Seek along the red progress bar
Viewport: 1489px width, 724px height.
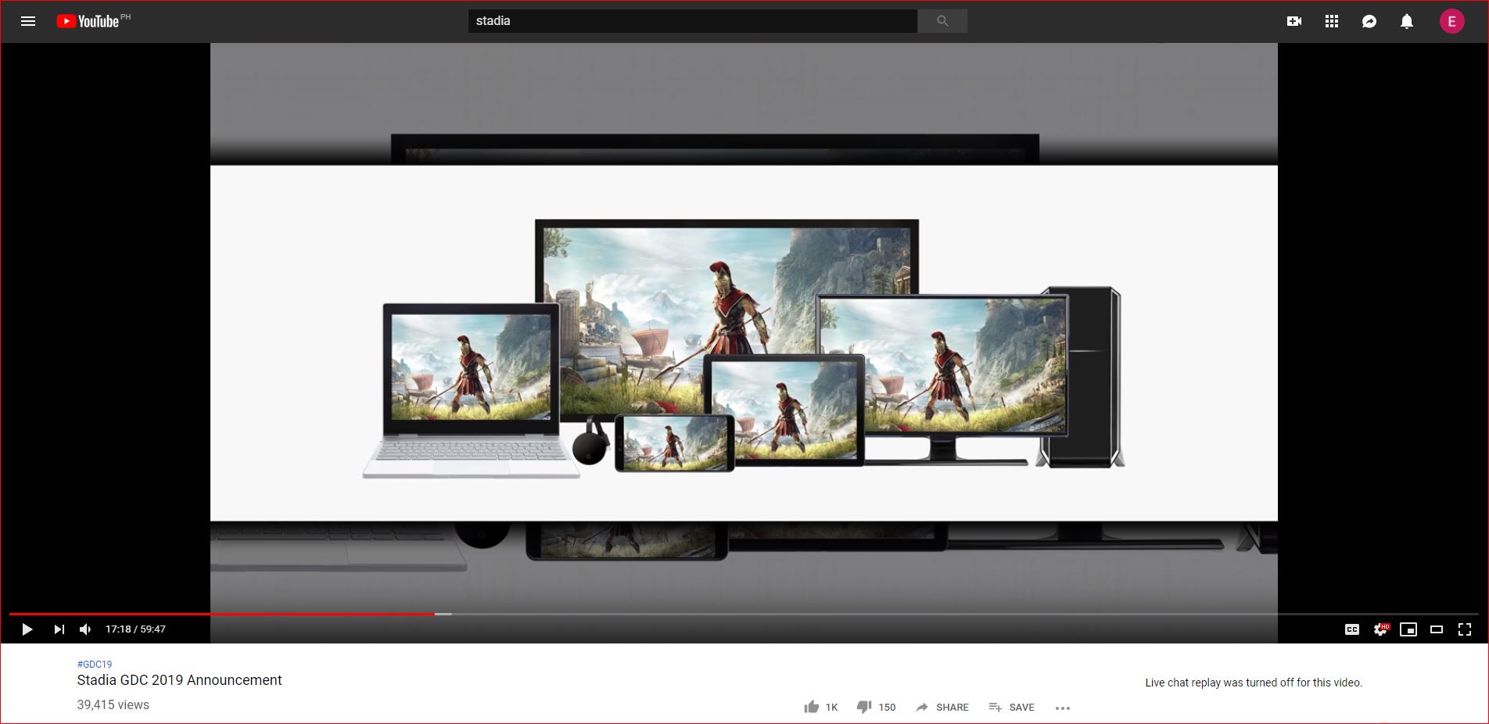(222, 614)
